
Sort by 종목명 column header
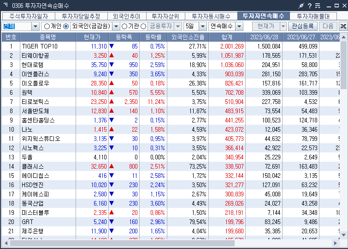point(48,37)
